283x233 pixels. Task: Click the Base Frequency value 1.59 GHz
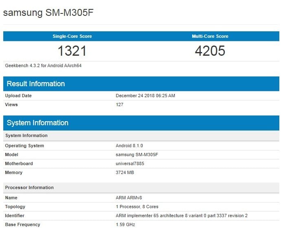coord(125,224)
